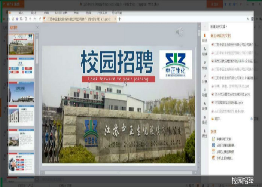Close the slide thumbnail panel with X
Image resolution: width=262 pixels, height=187 pixels.
pyautogui.click(x=37, y=27)
